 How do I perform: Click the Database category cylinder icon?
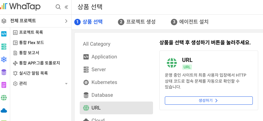click(x=86, y=95)
